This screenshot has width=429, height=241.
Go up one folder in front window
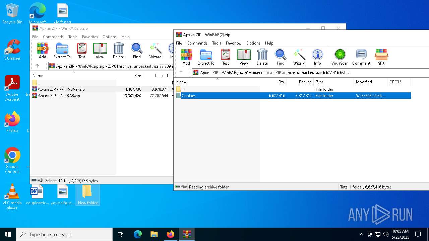[181, 72]
